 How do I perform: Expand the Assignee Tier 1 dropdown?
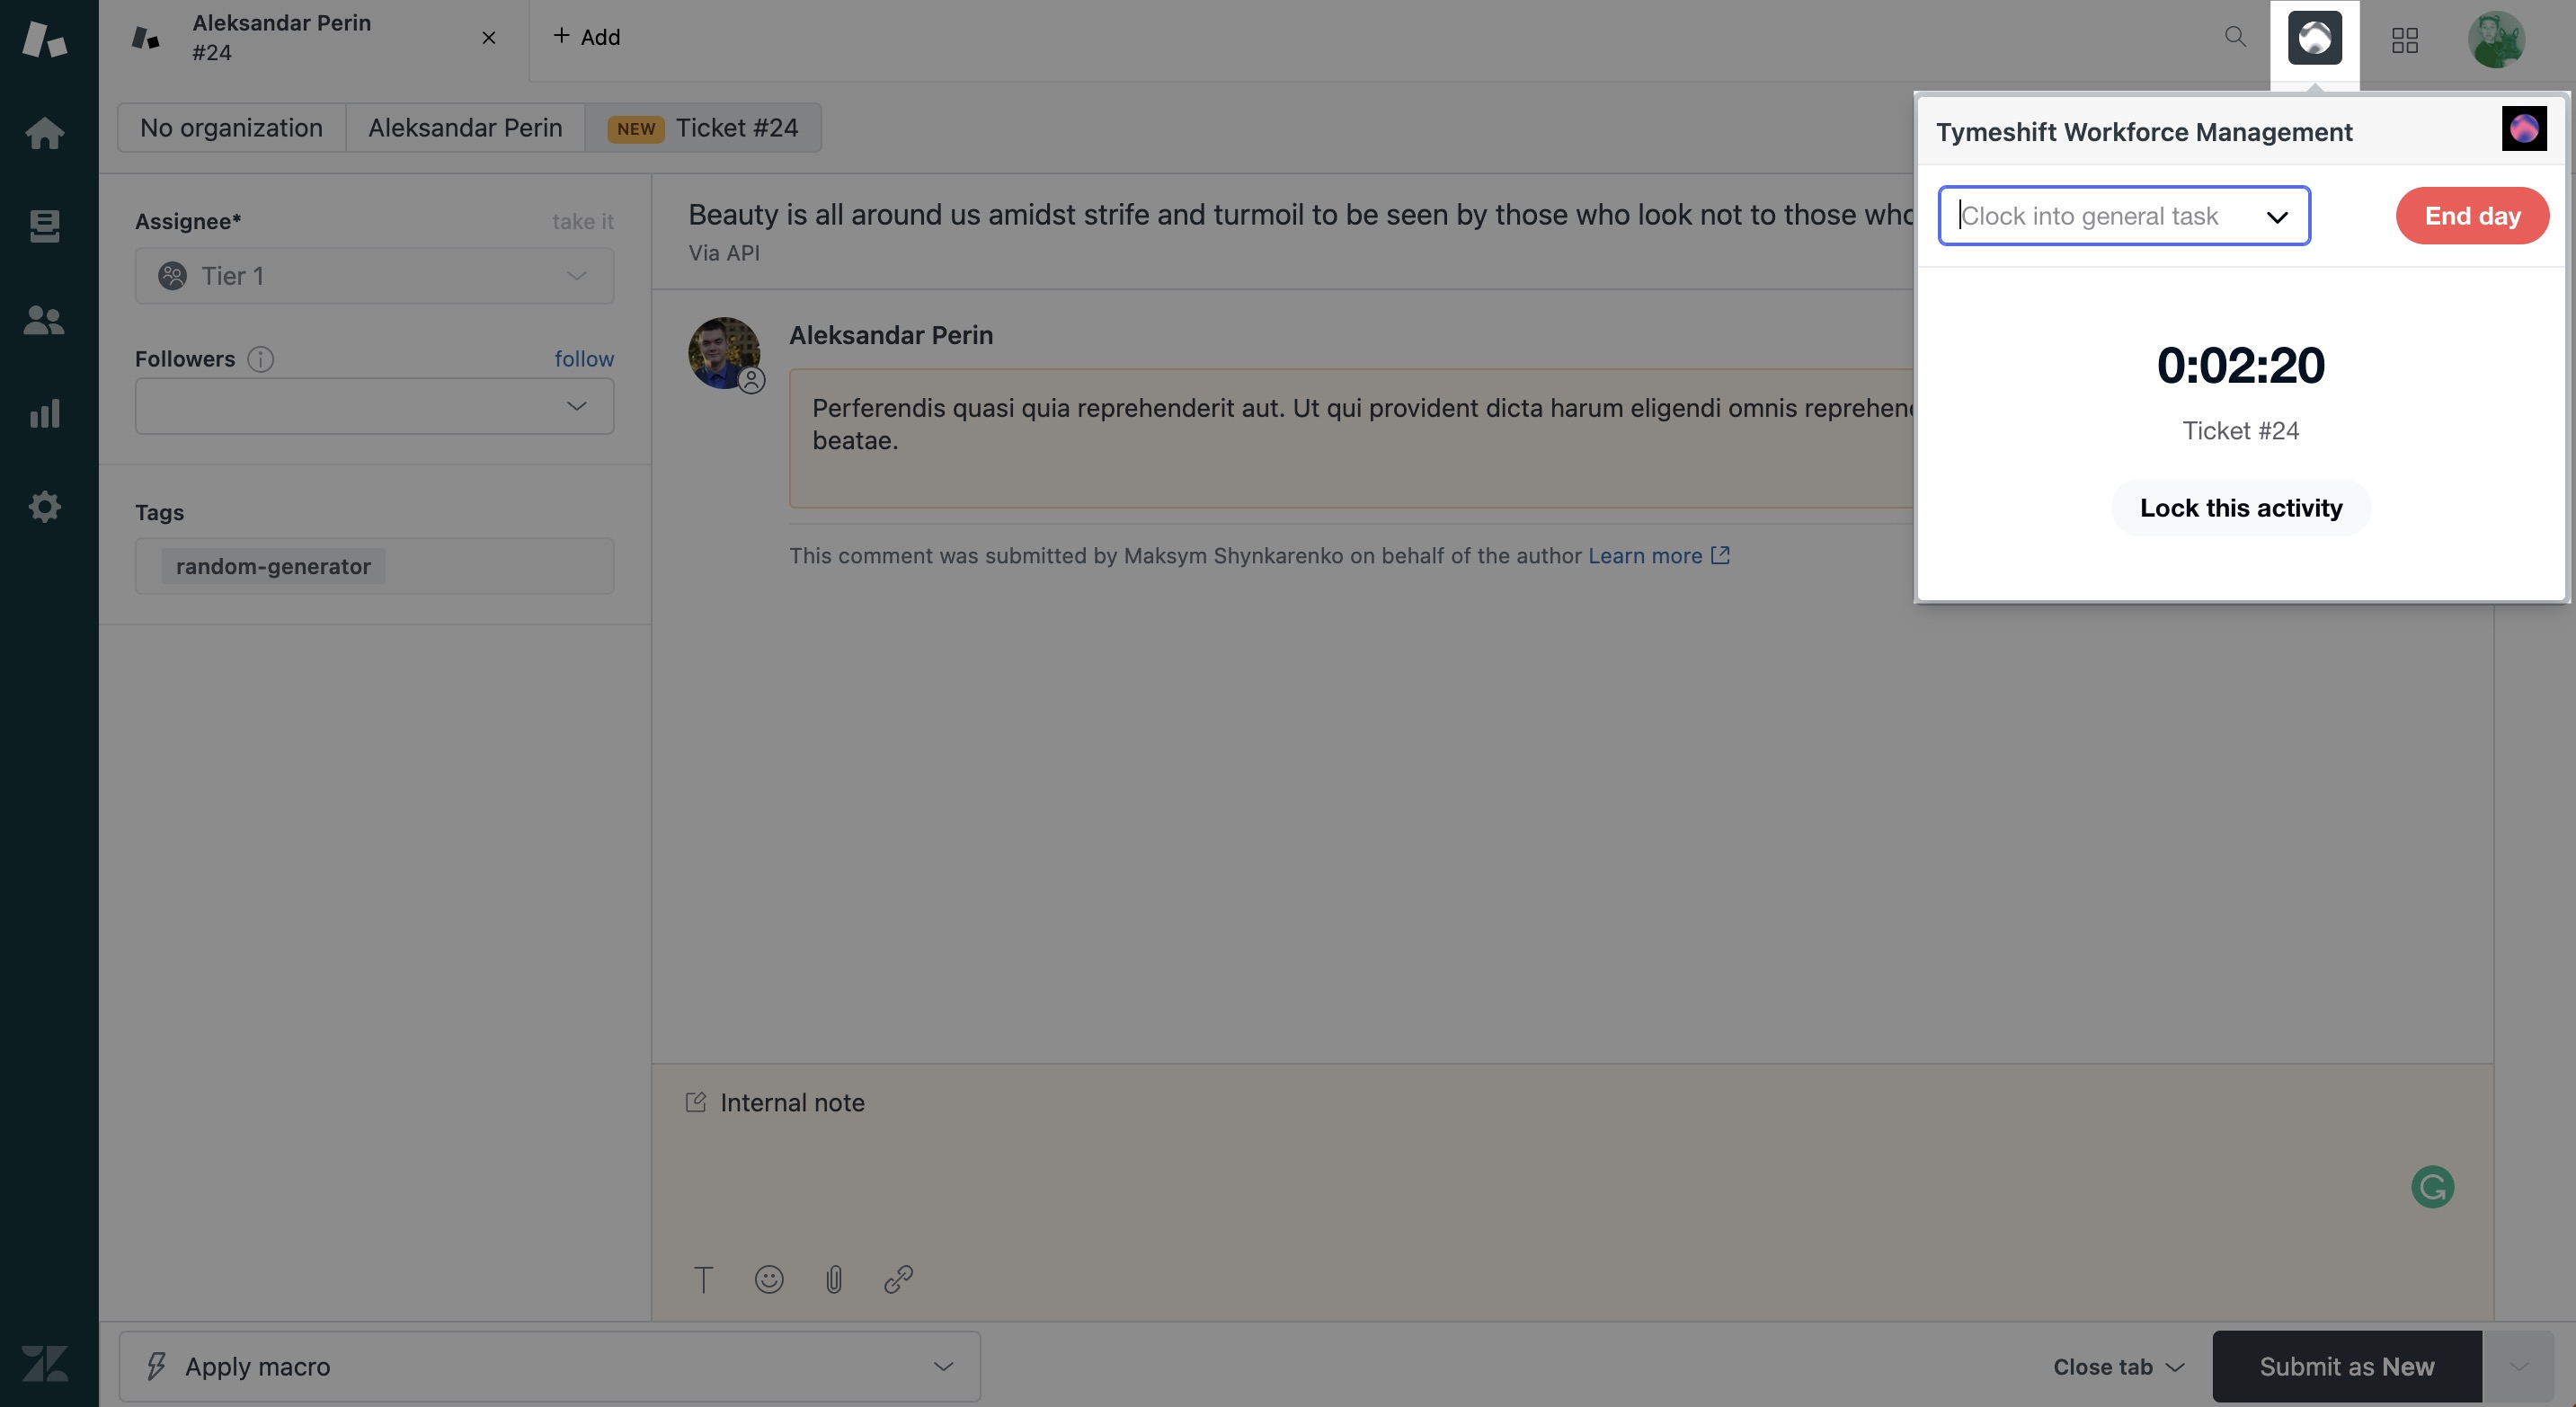[x=374, y=276]
